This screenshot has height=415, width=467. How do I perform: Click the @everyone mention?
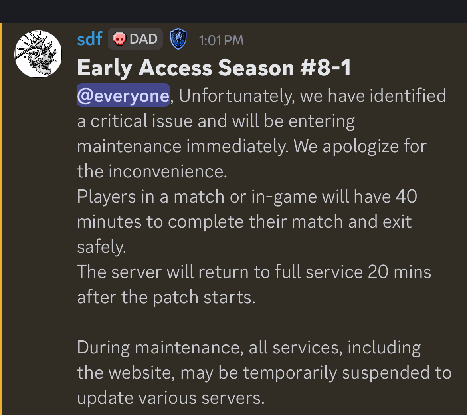(x=123, y=96)
